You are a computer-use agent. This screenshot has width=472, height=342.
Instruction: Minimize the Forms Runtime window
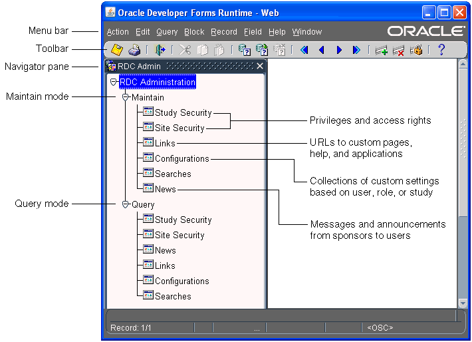[x=428, y=13]
